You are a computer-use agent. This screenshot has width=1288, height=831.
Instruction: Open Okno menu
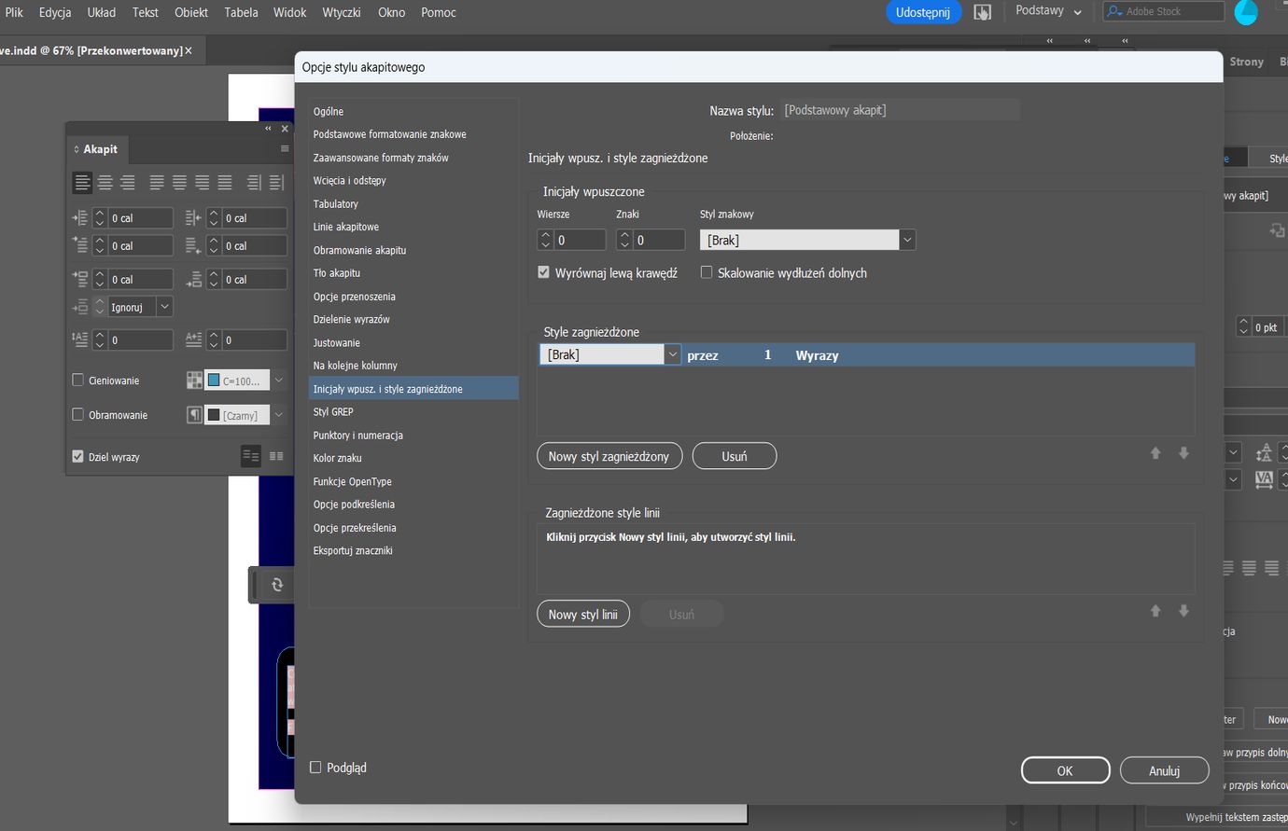click(x=391, y=12)
